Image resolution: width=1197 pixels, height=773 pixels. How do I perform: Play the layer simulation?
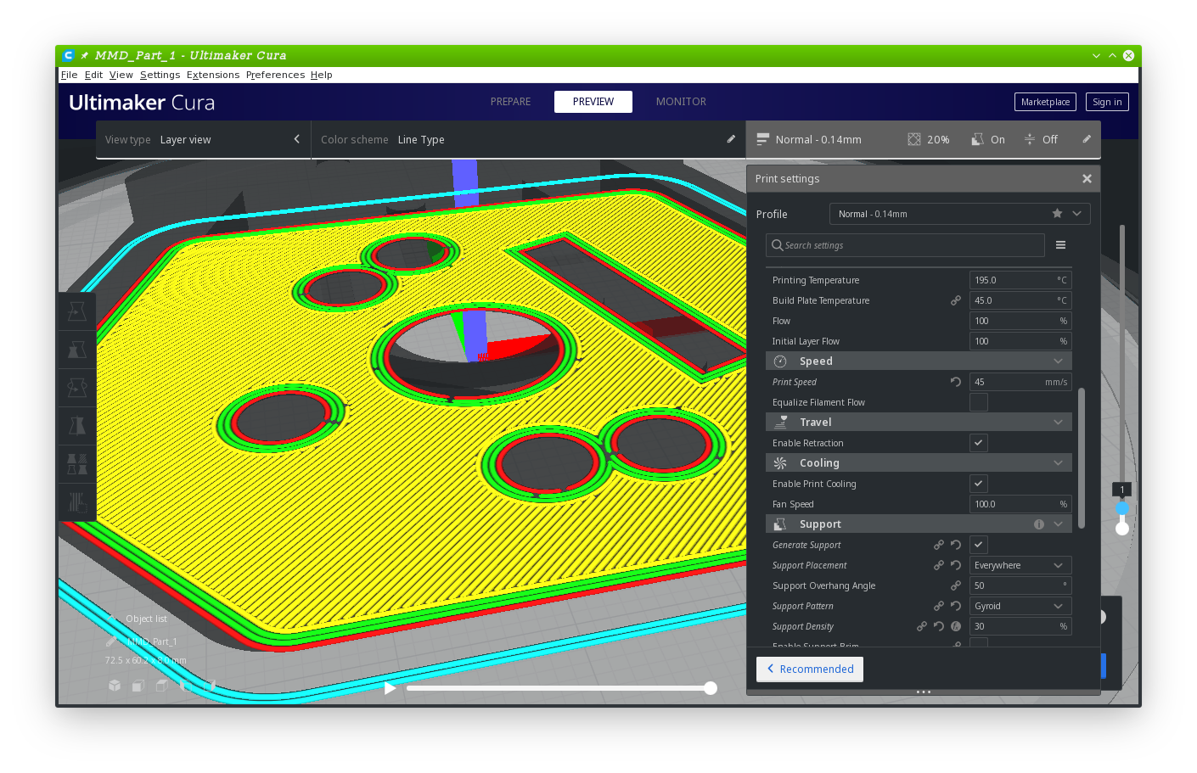[x=390, y=688]
